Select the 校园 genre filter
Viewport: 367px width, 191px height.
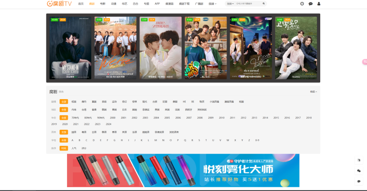point(74,101)
